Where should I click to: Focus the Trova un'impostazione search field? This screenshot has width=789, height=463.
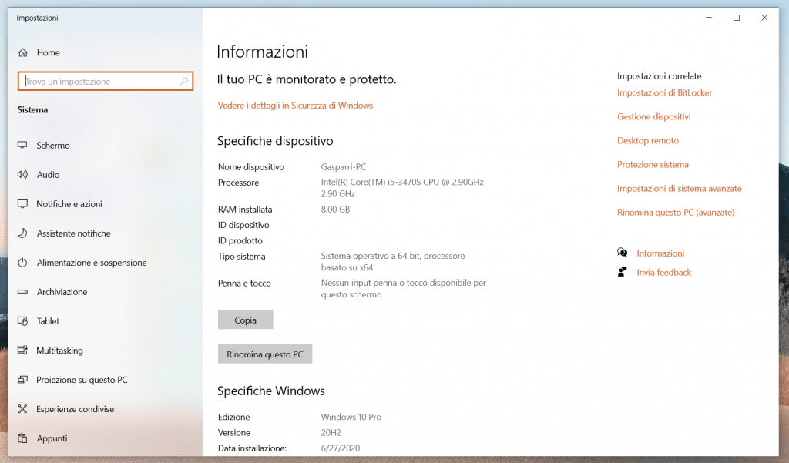(100, 81)
